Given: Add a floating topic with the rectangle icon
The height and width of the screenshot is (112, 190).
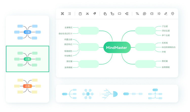Looking at the screenshot, I should (120, 14).
